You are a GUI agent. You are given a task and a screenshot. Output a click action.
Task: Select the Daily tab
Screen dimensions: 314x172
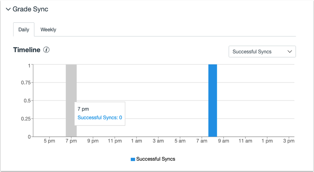(24, 30)
